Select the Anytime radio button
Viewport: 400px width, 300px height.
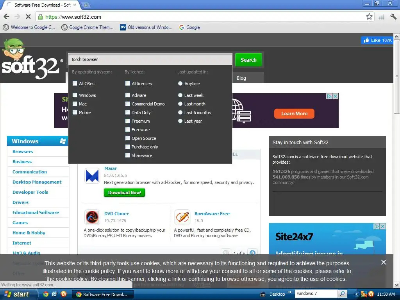(x=180, y=84)
